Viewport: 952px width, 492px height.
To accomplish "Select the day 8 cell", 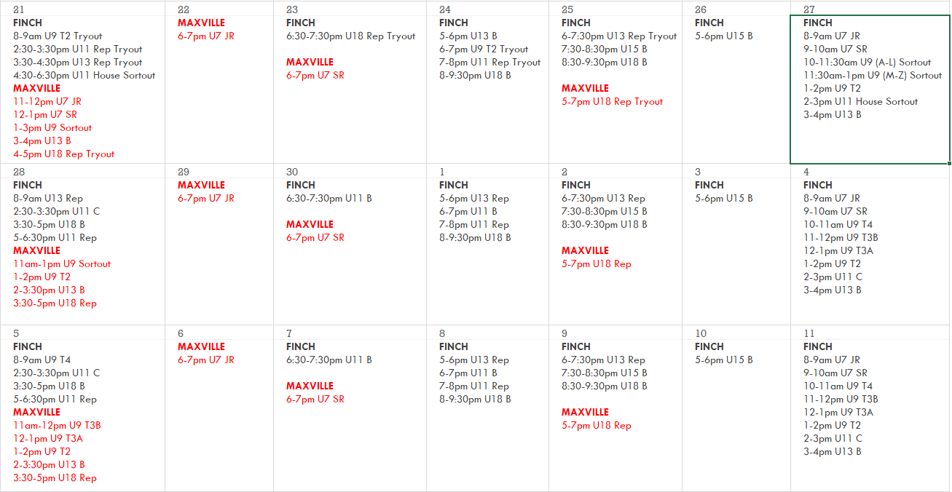I will (x=487, y=408).
